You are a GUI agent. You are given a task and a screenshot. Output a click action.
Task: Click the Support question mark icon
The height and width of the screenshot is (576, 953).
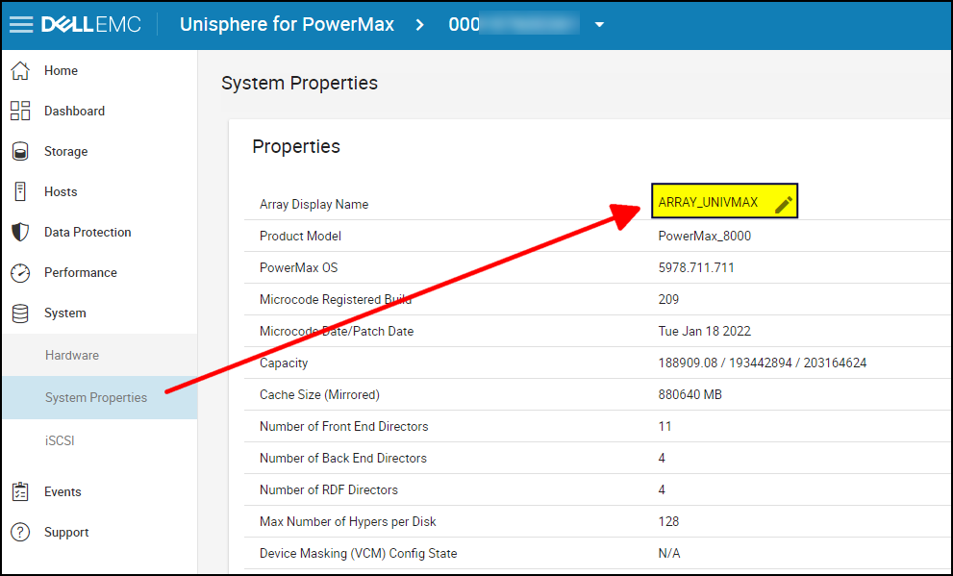pyautogui.click(x=20, y=532)
